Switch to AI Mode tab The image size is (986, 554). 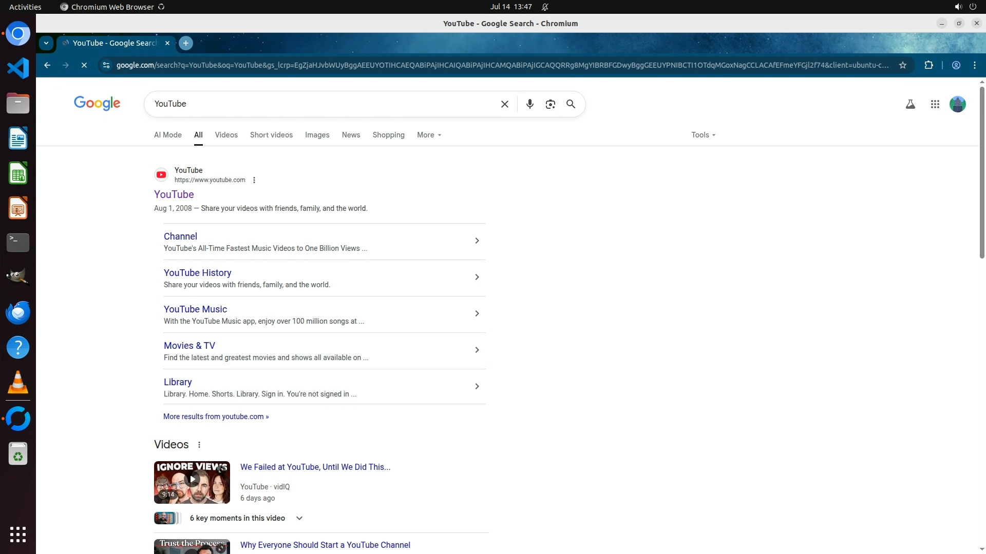pos(167,135)
